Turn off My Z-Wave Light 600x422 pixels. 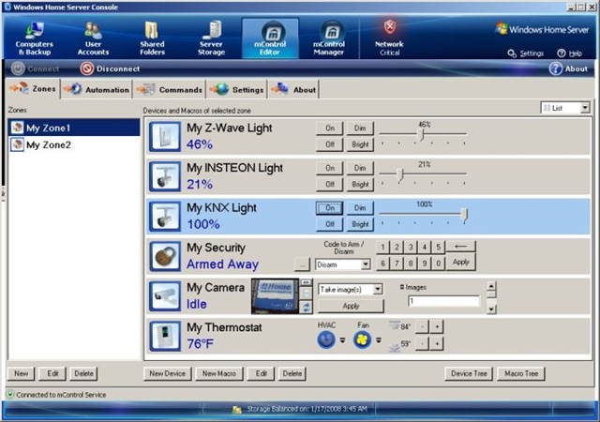tap(329, 144)
